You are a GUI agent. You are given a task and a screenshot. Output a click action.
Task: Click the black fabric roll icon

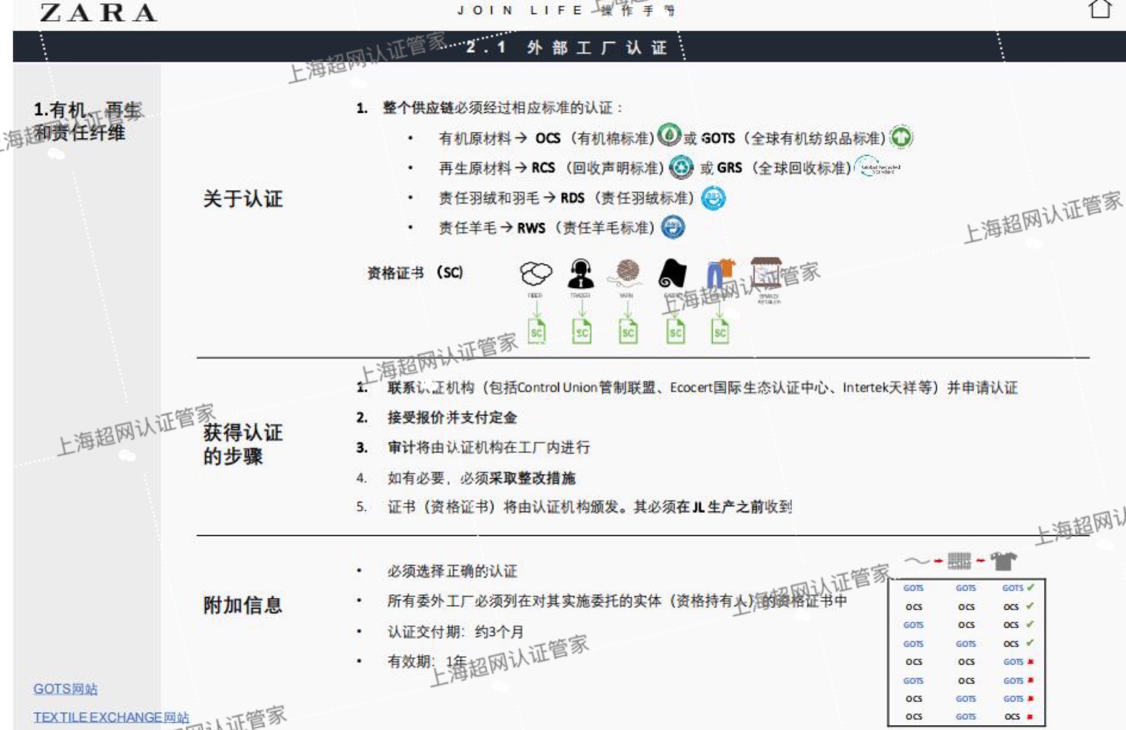coord(673,274)
